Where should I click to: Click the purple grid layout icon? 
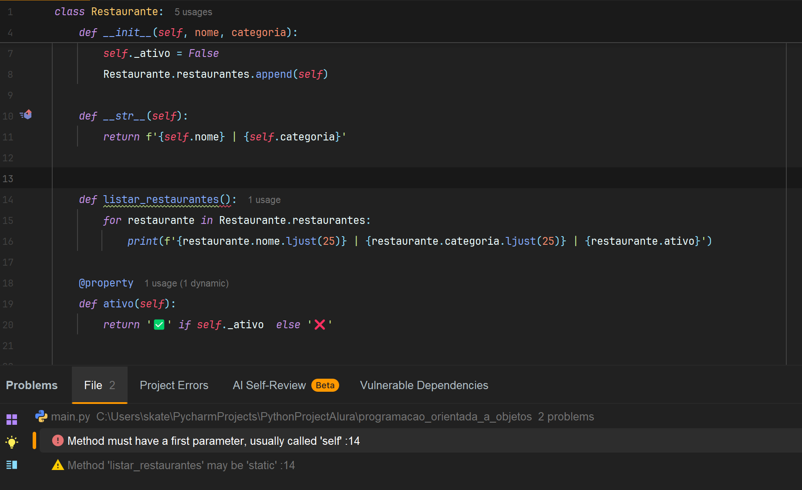[x=12, y=419]
